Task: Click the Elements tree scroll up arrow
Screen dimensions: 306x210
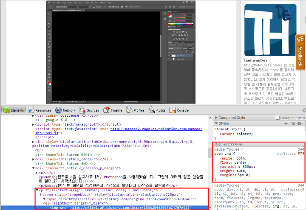Action: (x=210, y=118)
